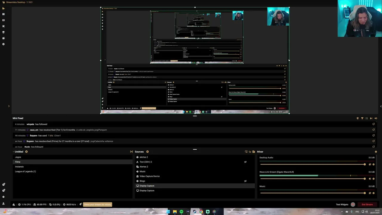Open the Layout Editor grid icon
This screenshot has height=215, width=382.
(x=4, y=14)
